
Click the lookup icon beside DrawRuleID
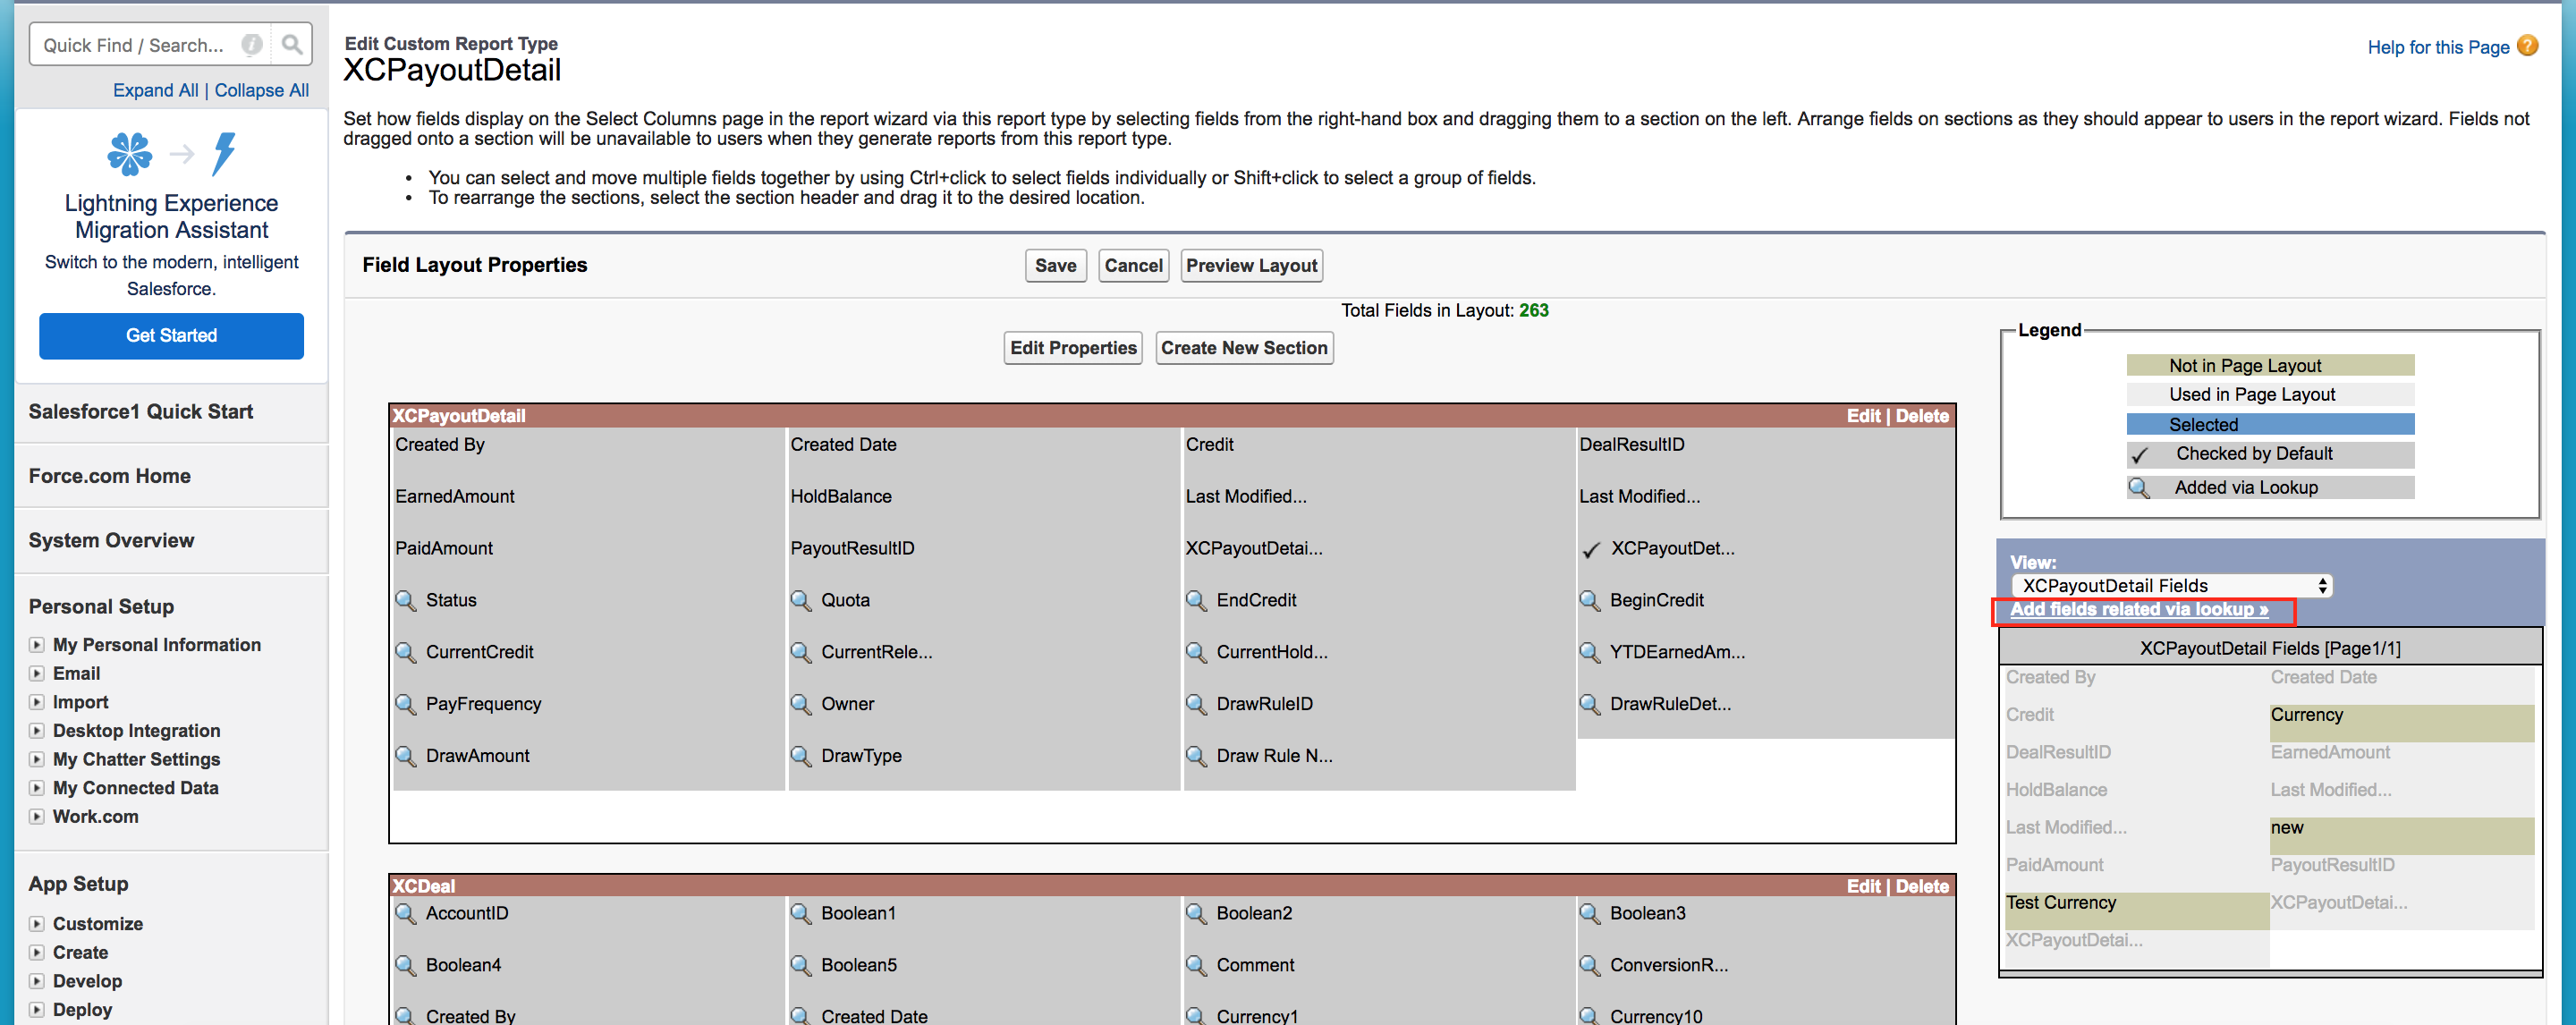(x=1196, y=704)
